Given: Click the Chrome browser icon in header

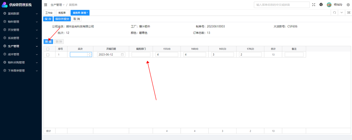Looking at the screenshot, I should pos(321,5).
